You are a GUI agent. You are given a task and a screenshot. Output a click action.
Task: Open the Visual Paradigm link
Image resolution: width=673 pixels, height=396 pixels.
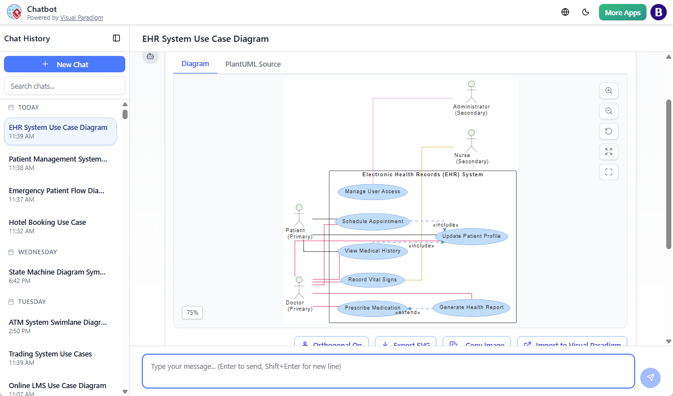[x=81, y=18]
